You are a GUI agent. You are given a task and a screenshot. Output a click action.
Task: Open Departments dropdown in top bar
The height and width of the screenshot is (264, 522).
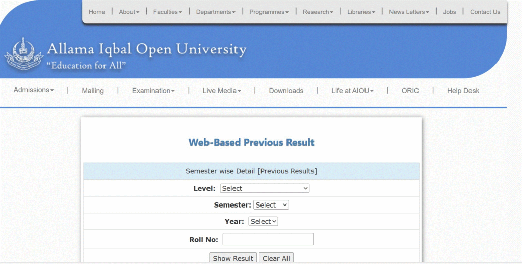coord(216,12)
